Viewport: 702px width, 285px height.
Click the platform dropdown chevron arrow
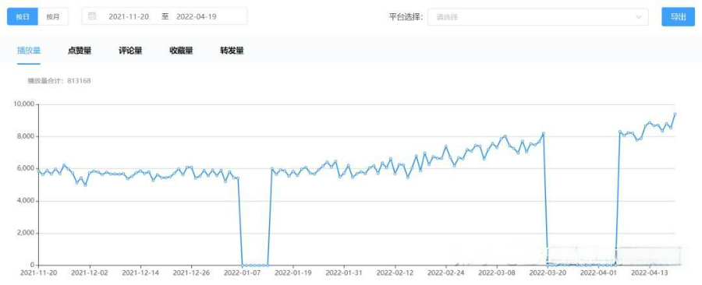coord(638,17)
